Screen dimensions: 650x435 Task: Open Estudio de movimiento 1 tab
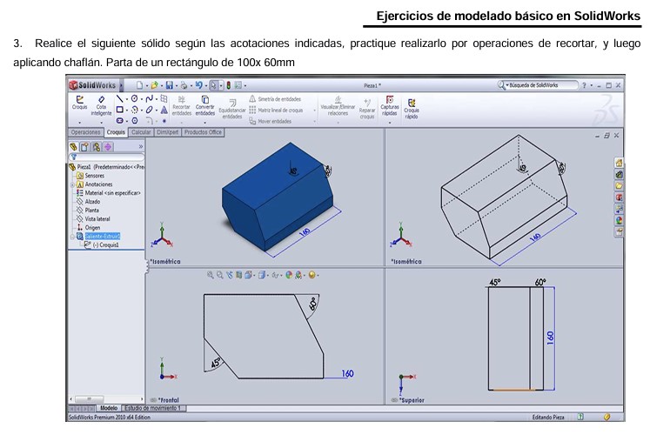pyautogui.click(x=153, y=408)
